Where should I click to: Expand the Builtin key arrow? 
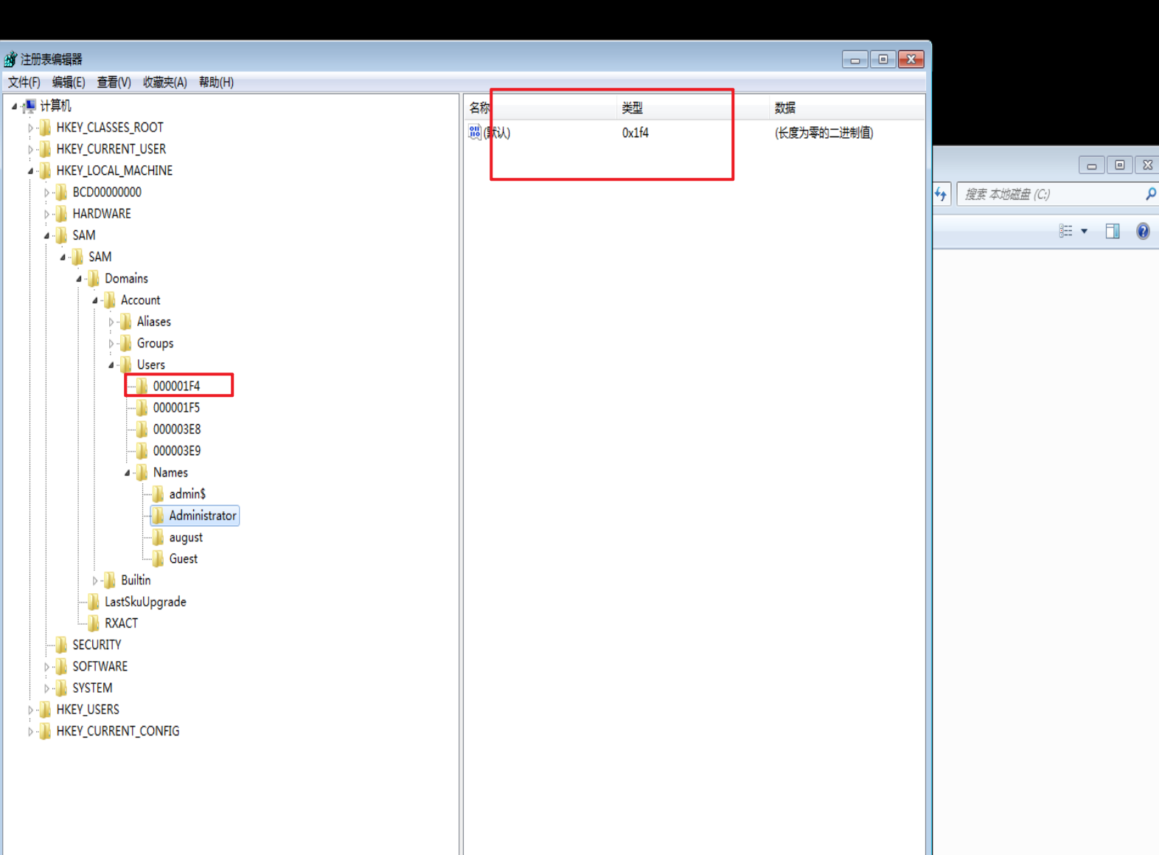tap(95, 581)
